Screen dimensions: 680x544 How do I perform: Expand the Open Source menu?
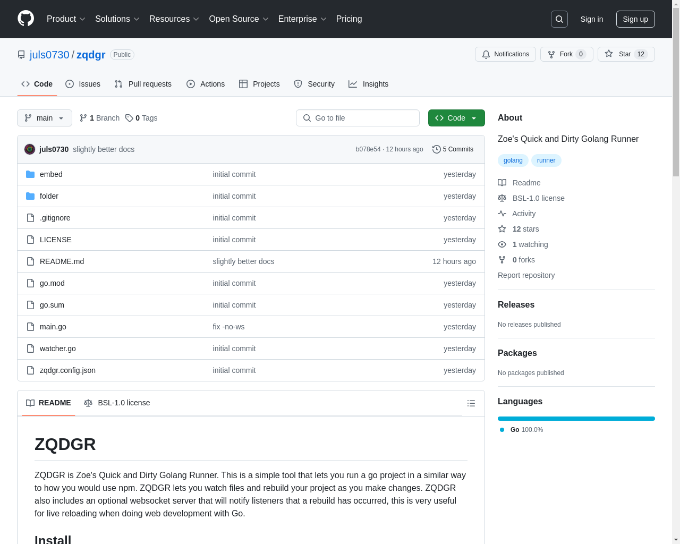pyautogui.click(x=239, y=19)
